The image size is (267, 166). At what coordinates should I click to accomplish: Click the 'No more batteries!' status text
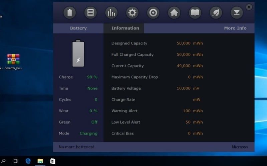(76, 147)
